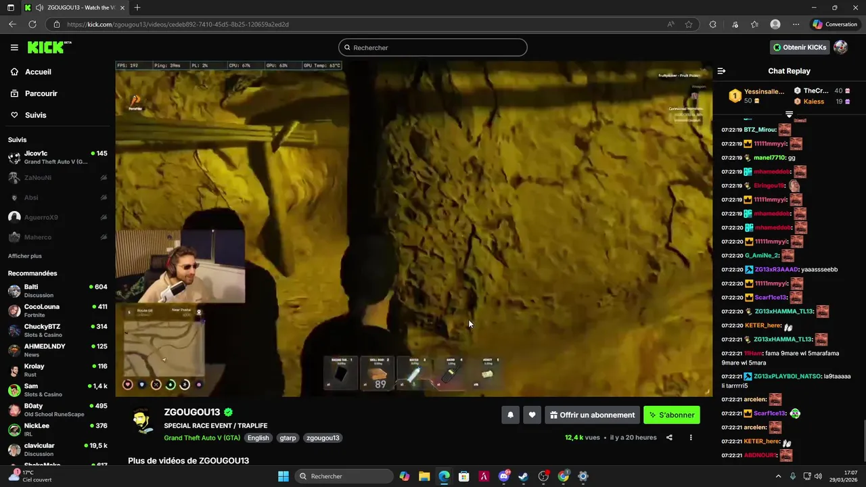Open recommended channel B0aty
This screenshot has height=487, width=866.
click(58, 410)
